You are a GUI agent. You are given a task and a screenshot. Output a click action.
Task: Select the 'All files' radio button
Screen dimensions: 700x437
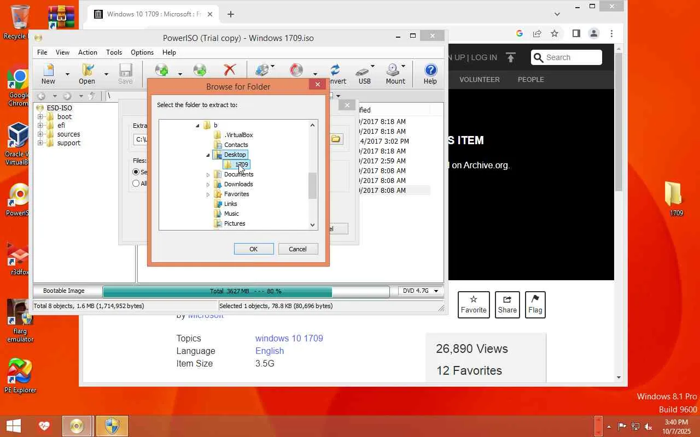(136, 184)
